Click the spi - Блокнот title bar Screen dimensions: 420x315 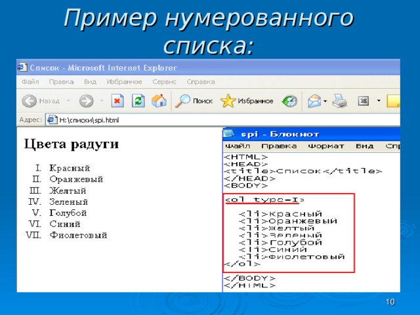pos(311,134)
